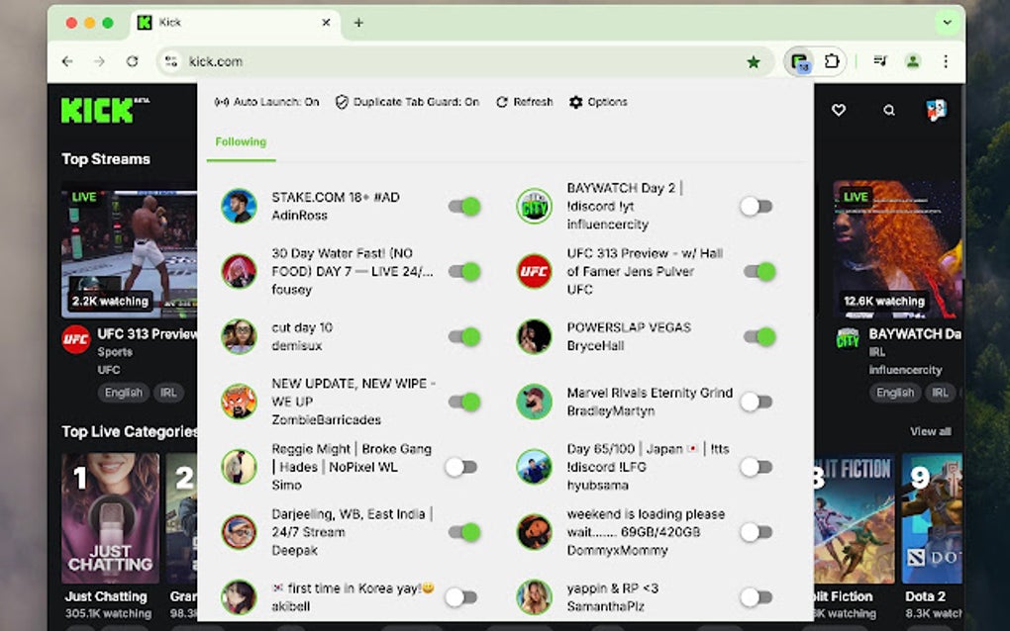Click the Kick logo

pyautogui.click(x=96, y=111)
